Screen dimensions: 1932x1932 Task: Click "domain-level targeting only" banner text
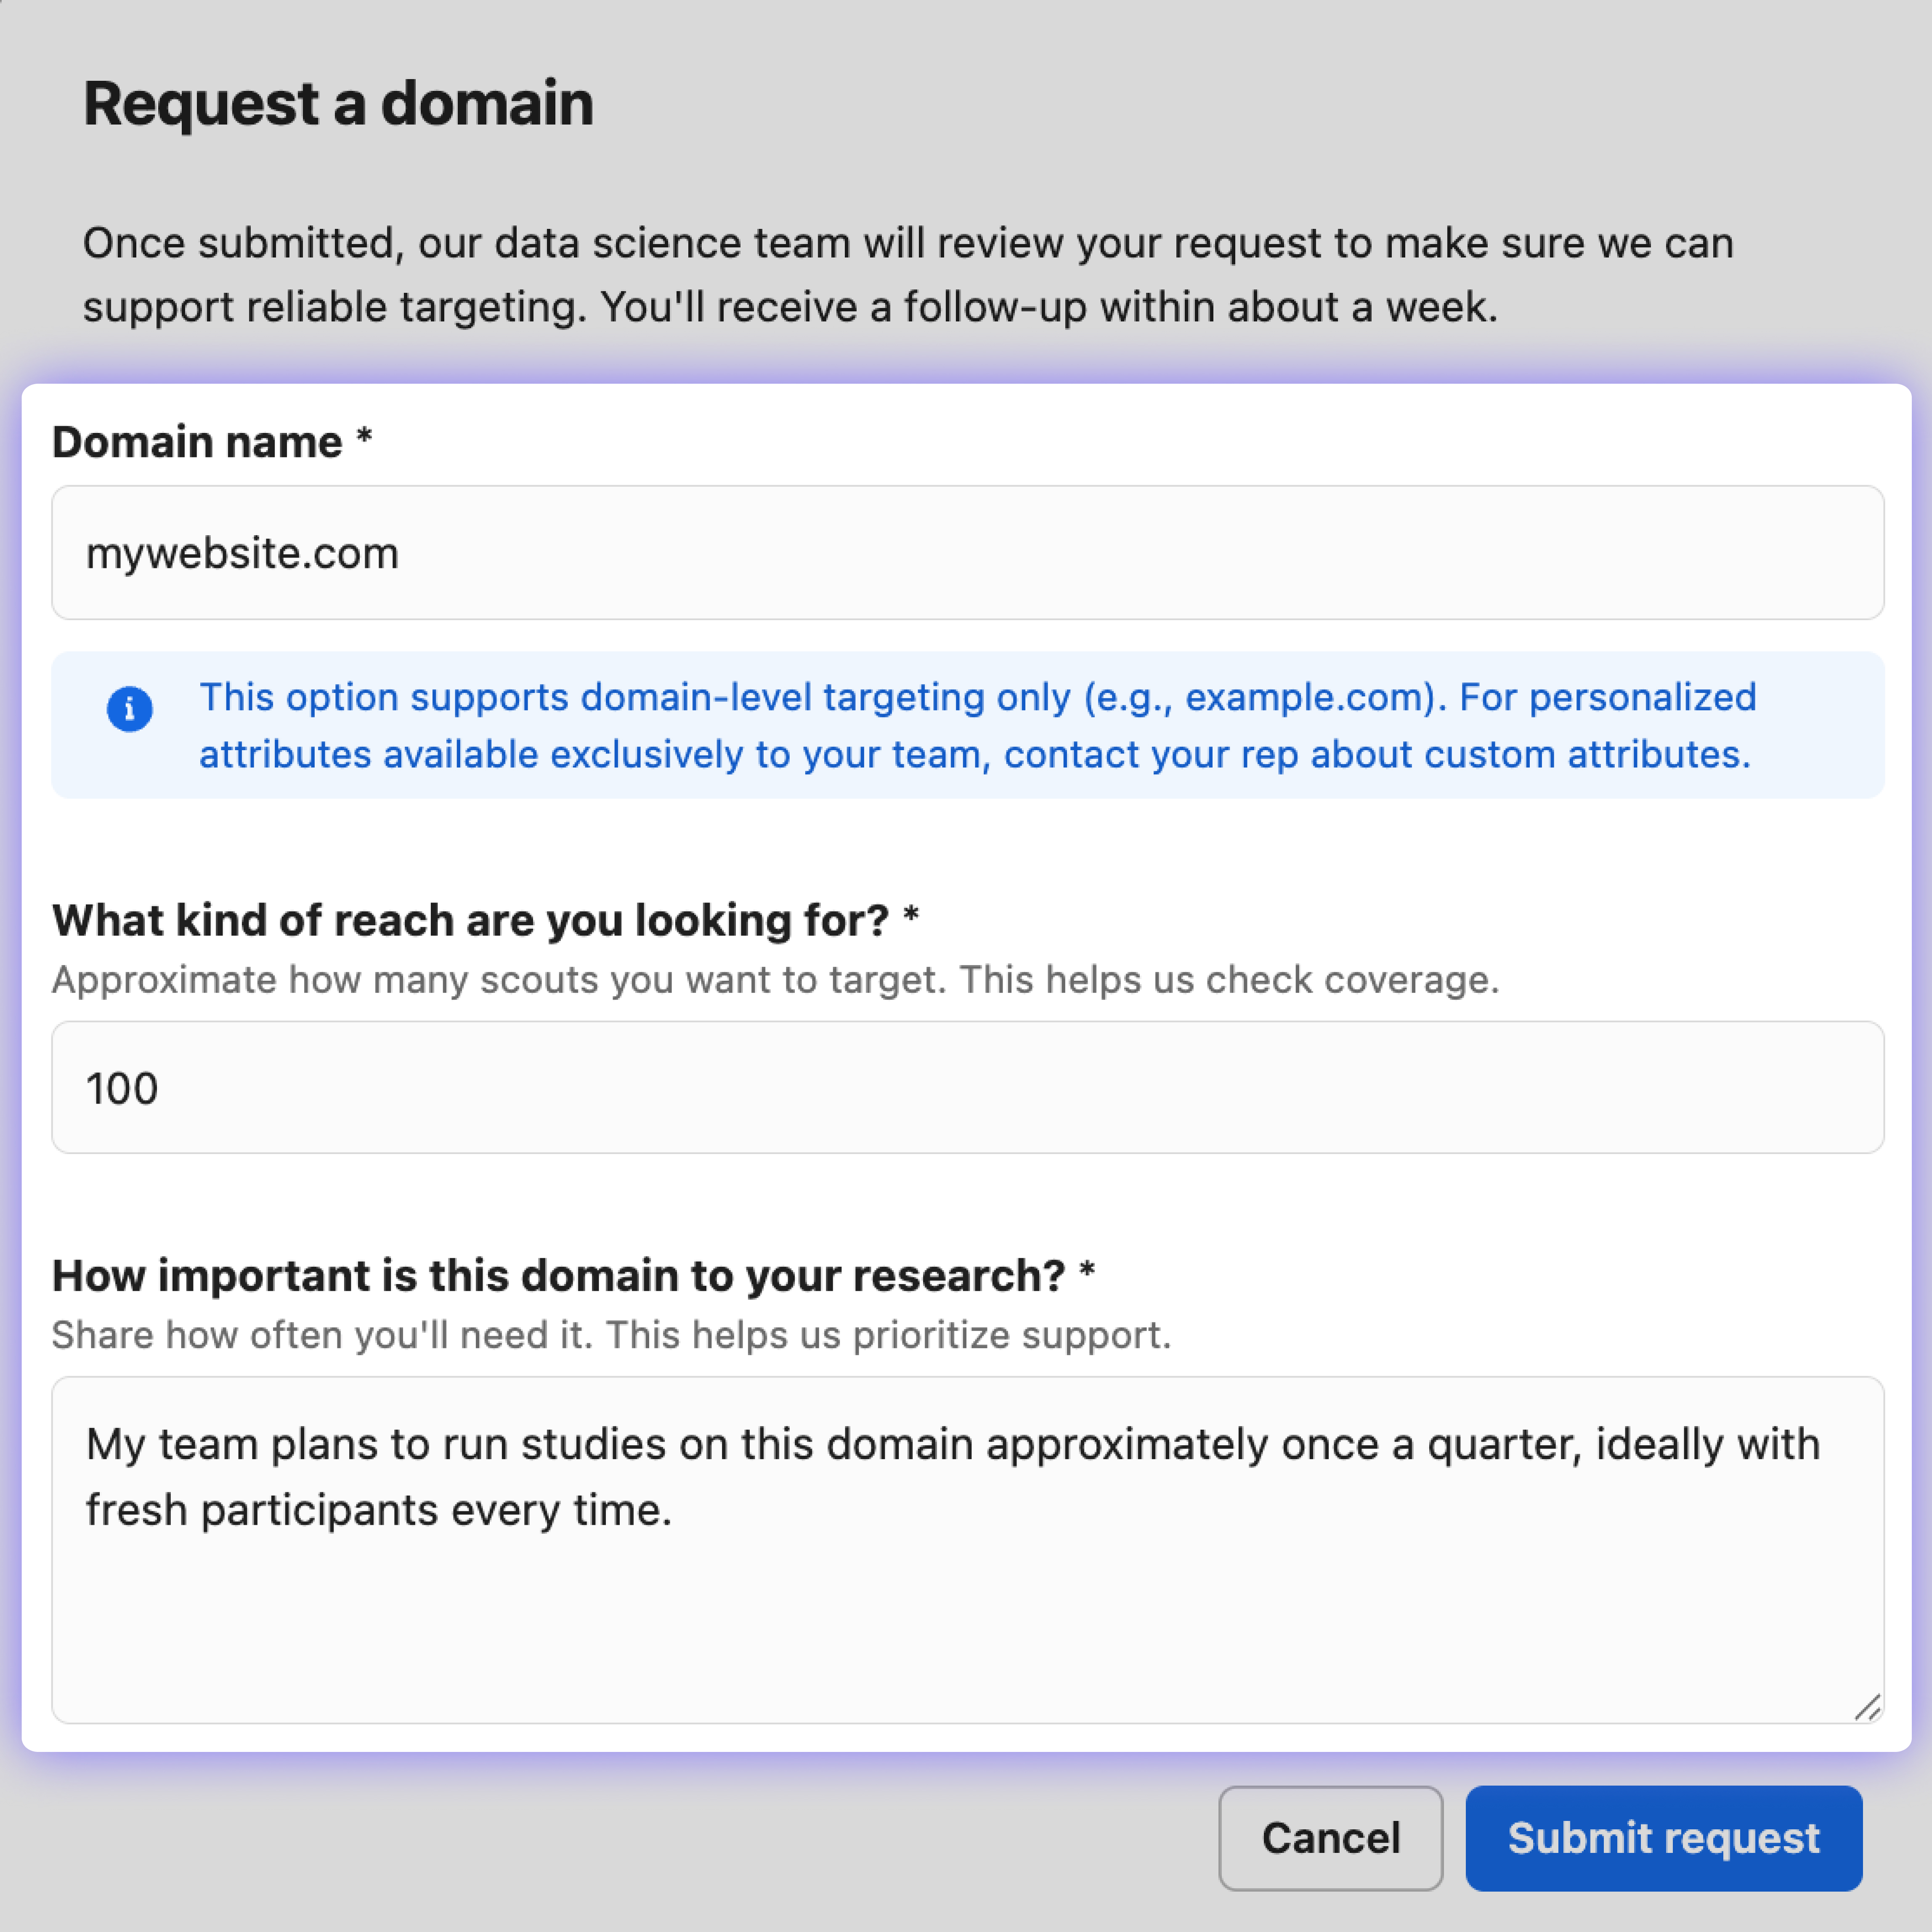click(x=825, y=697)
